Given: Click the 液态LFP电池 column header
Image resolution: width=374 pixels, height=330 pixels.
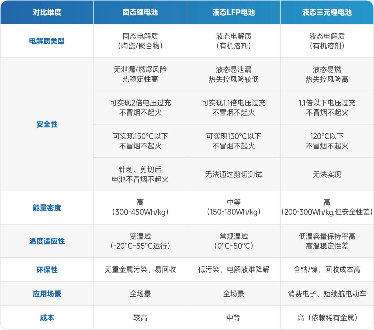Looking at the screenshot, I should click(x=233, y=12).
